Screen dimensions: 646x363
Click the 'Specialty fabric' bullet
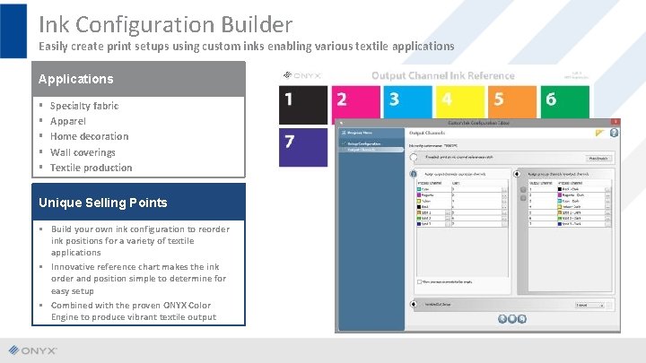pyautogui.click(x=84, y=106)
